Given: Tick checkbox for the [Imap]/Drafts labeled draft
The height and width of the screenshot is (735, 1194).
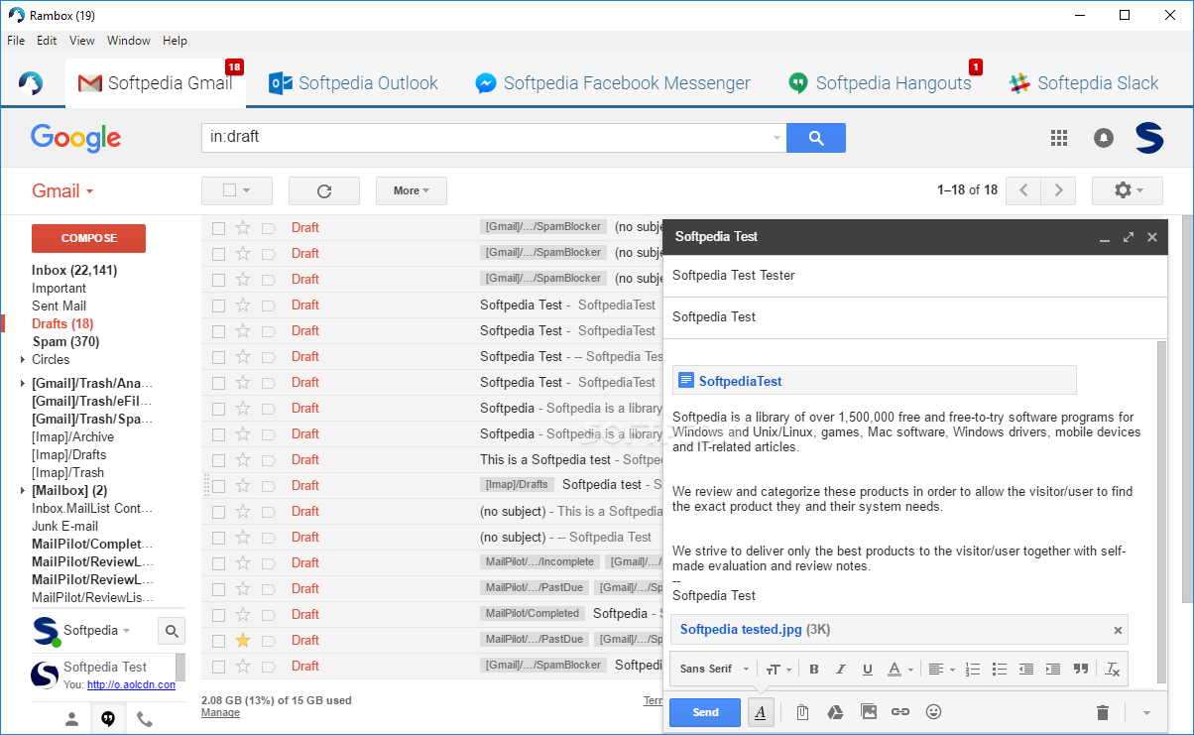Looking at the screenshot, I should (x=218, y=486).
